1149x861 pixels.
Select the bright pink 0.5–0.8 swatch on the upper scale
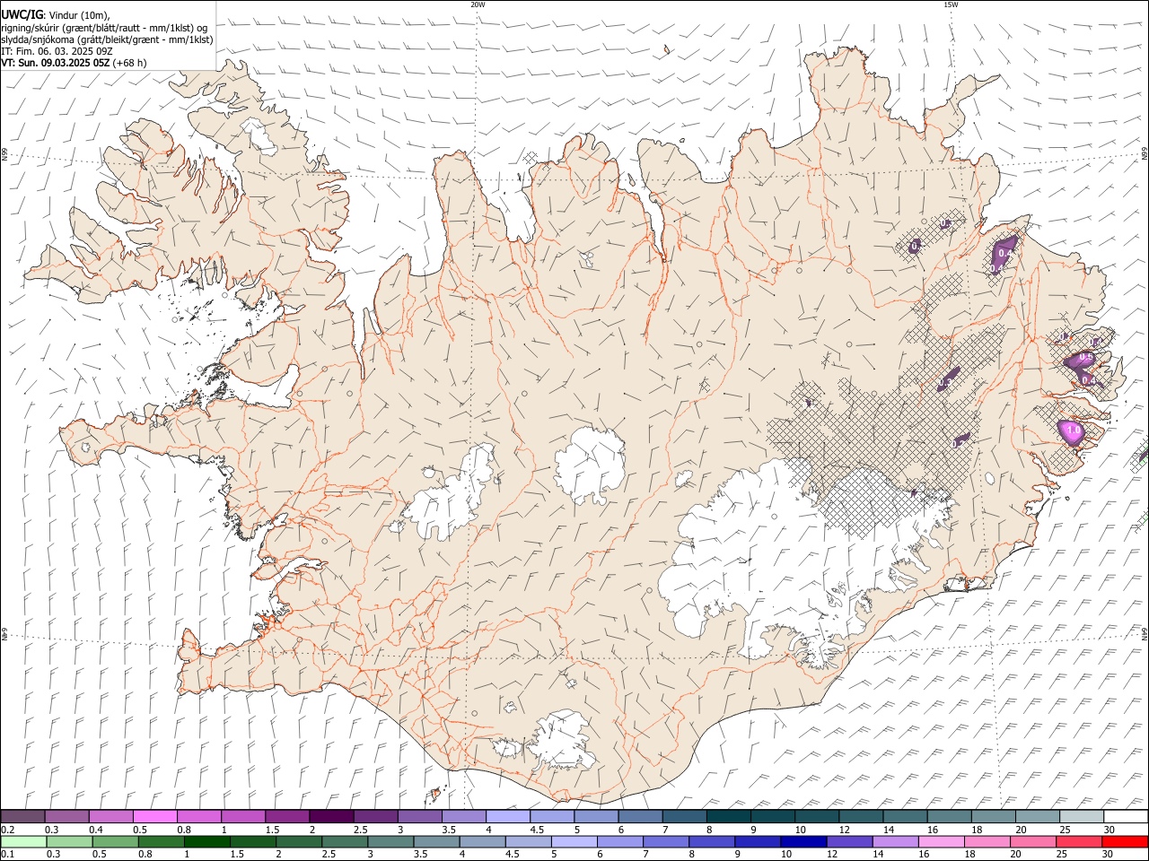pyautogui.click(x=155, y=816)
